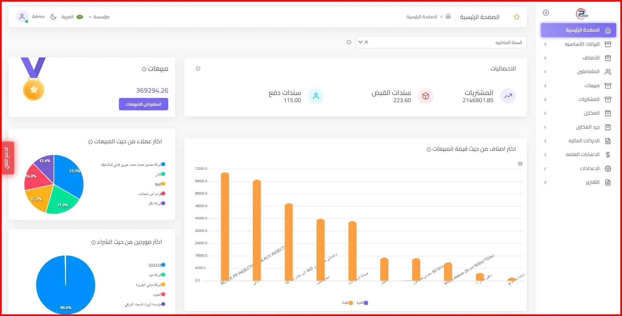Viewport: 622px width, 316px height.
Task: Click the home breadcrumb icon
Action: (x=448, y=16)
